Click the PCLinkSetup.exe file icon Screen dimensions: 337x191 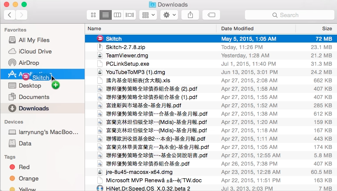(100, 64)
